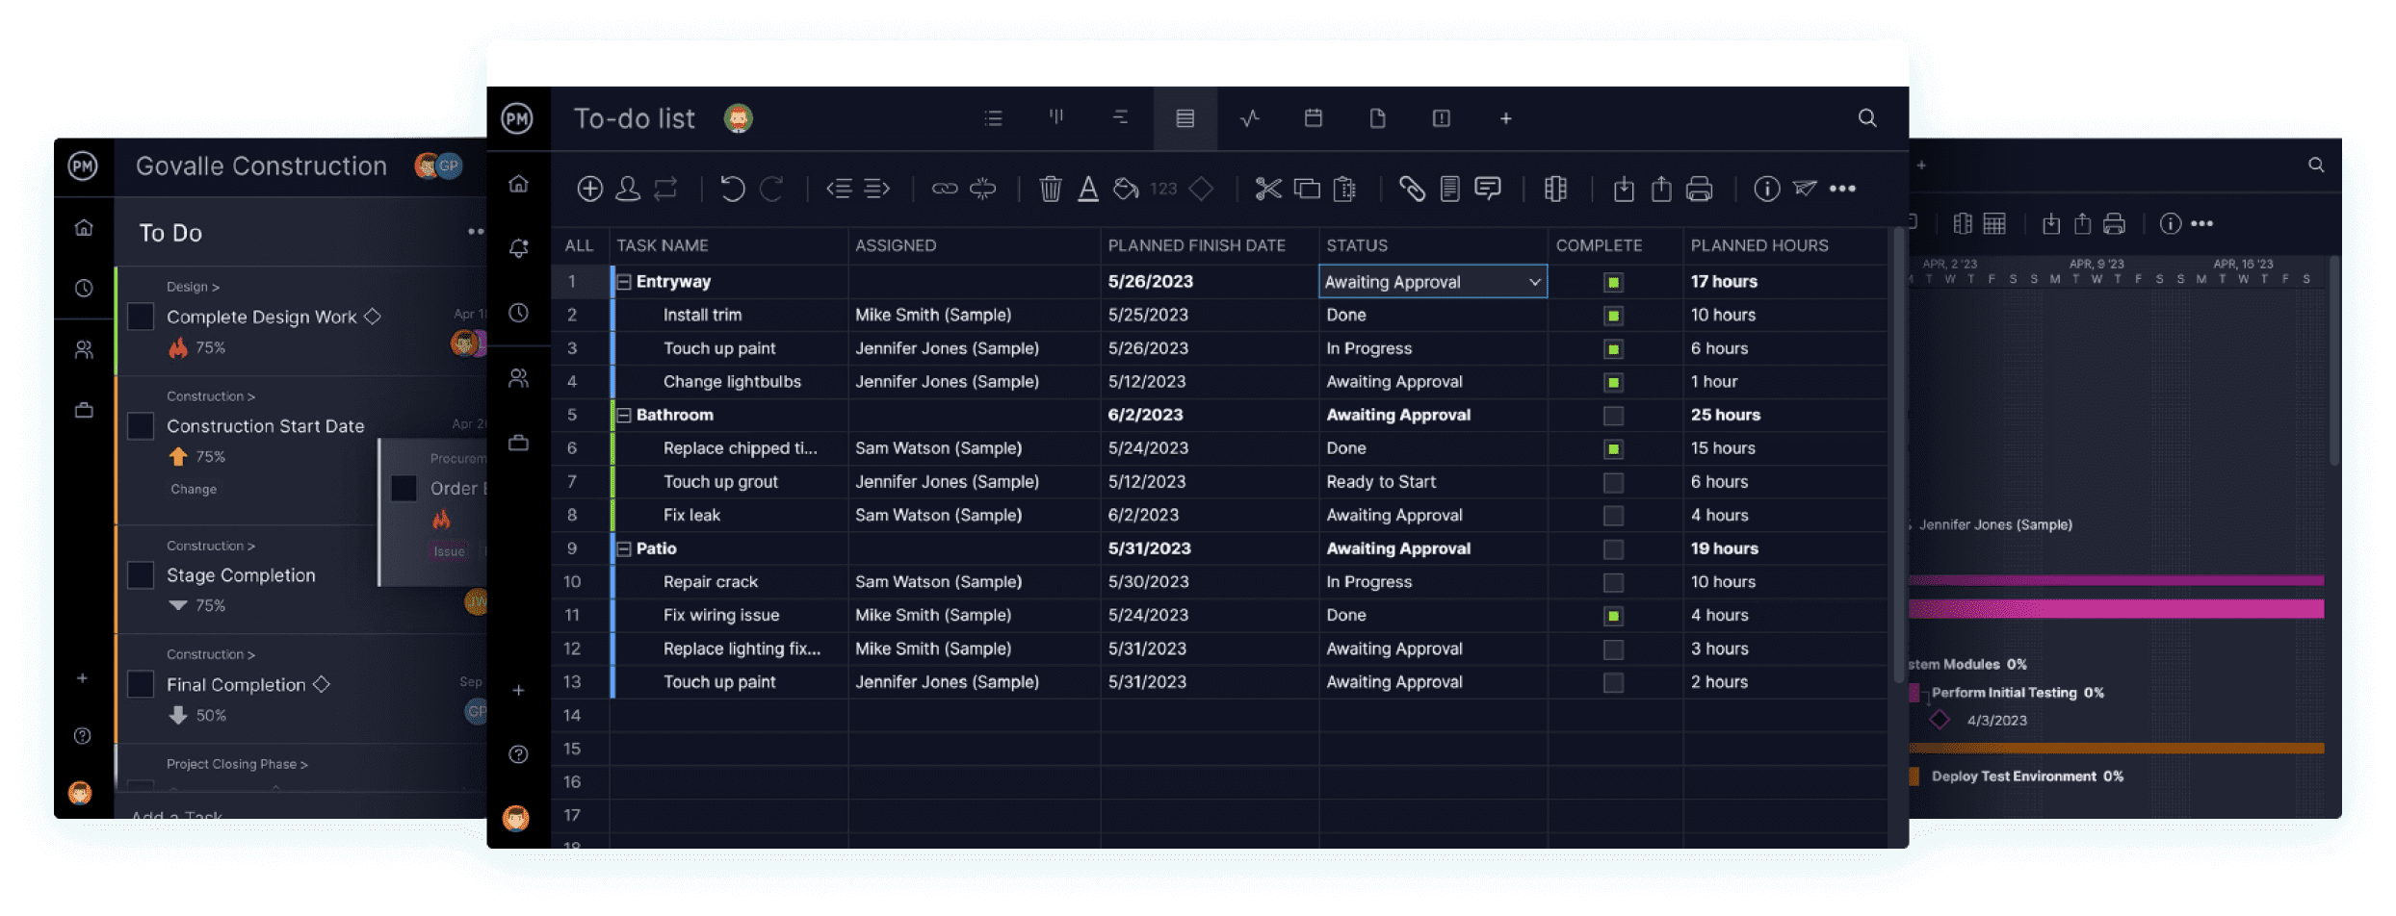2396x916 pixels.
Task: Uncheck Complete for Install trim task
Action: click(1612, 315)
